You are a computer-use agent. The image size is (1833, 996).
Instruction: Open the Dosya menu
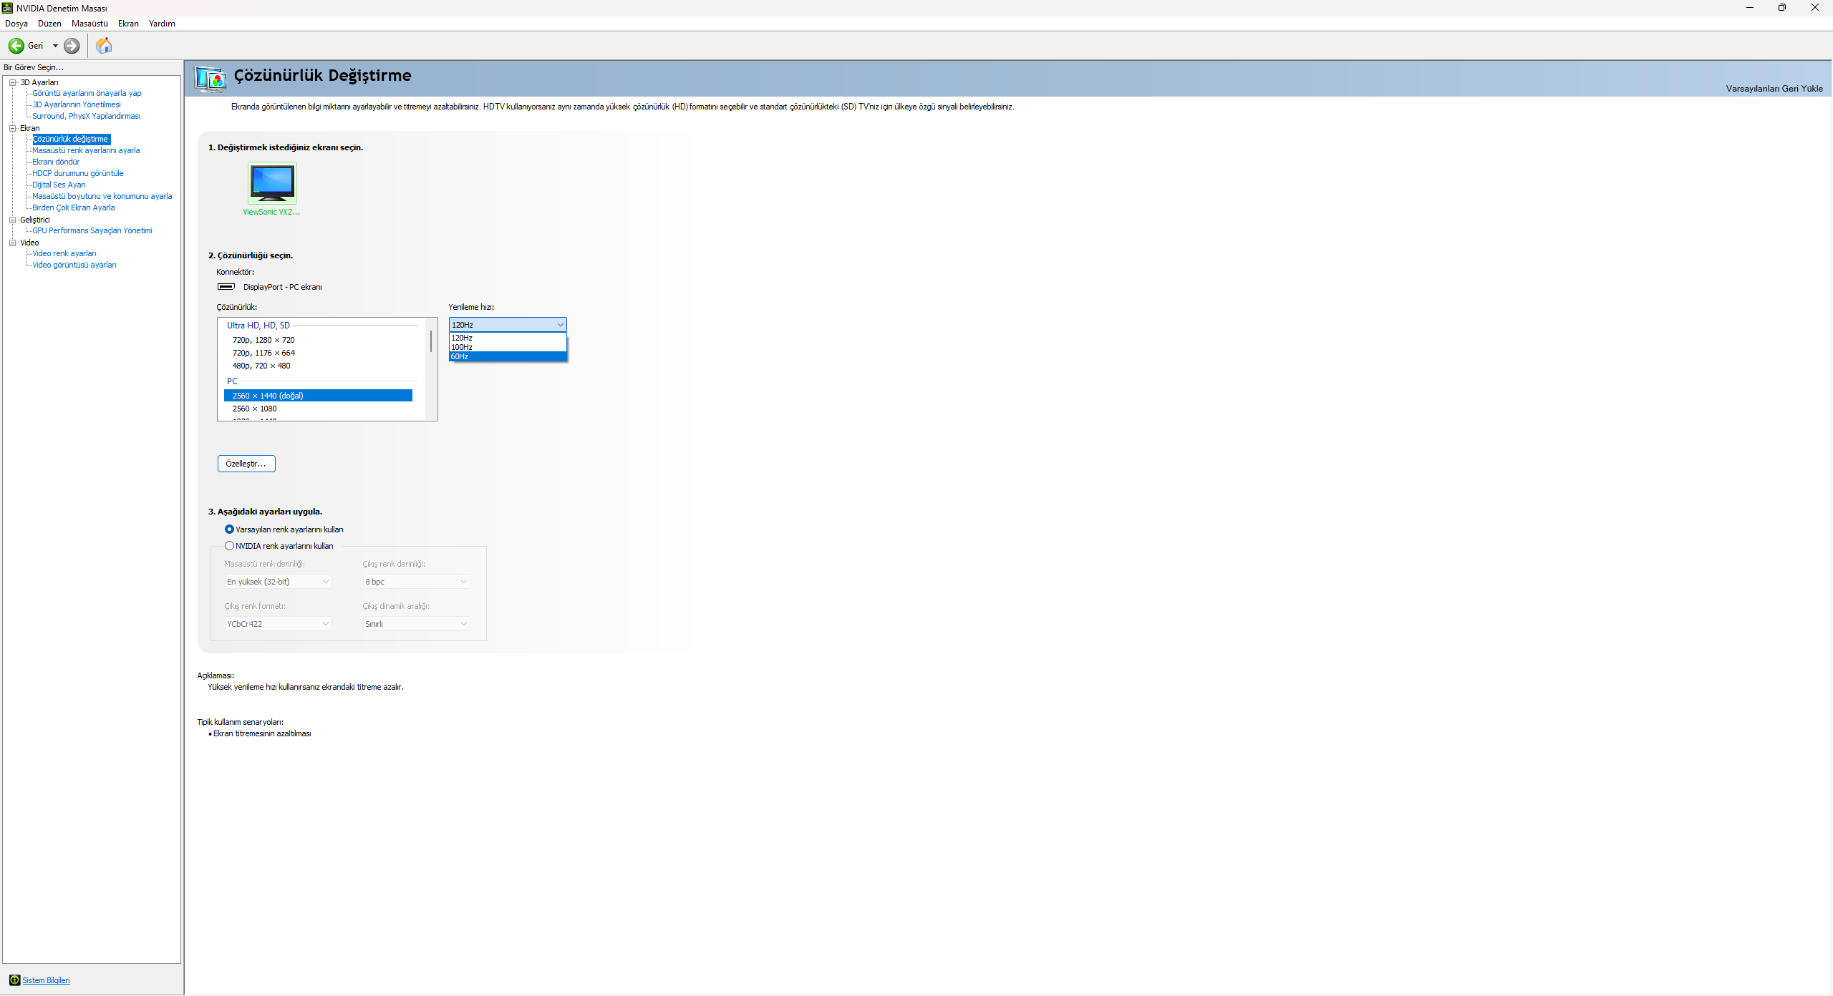[16, 24]
